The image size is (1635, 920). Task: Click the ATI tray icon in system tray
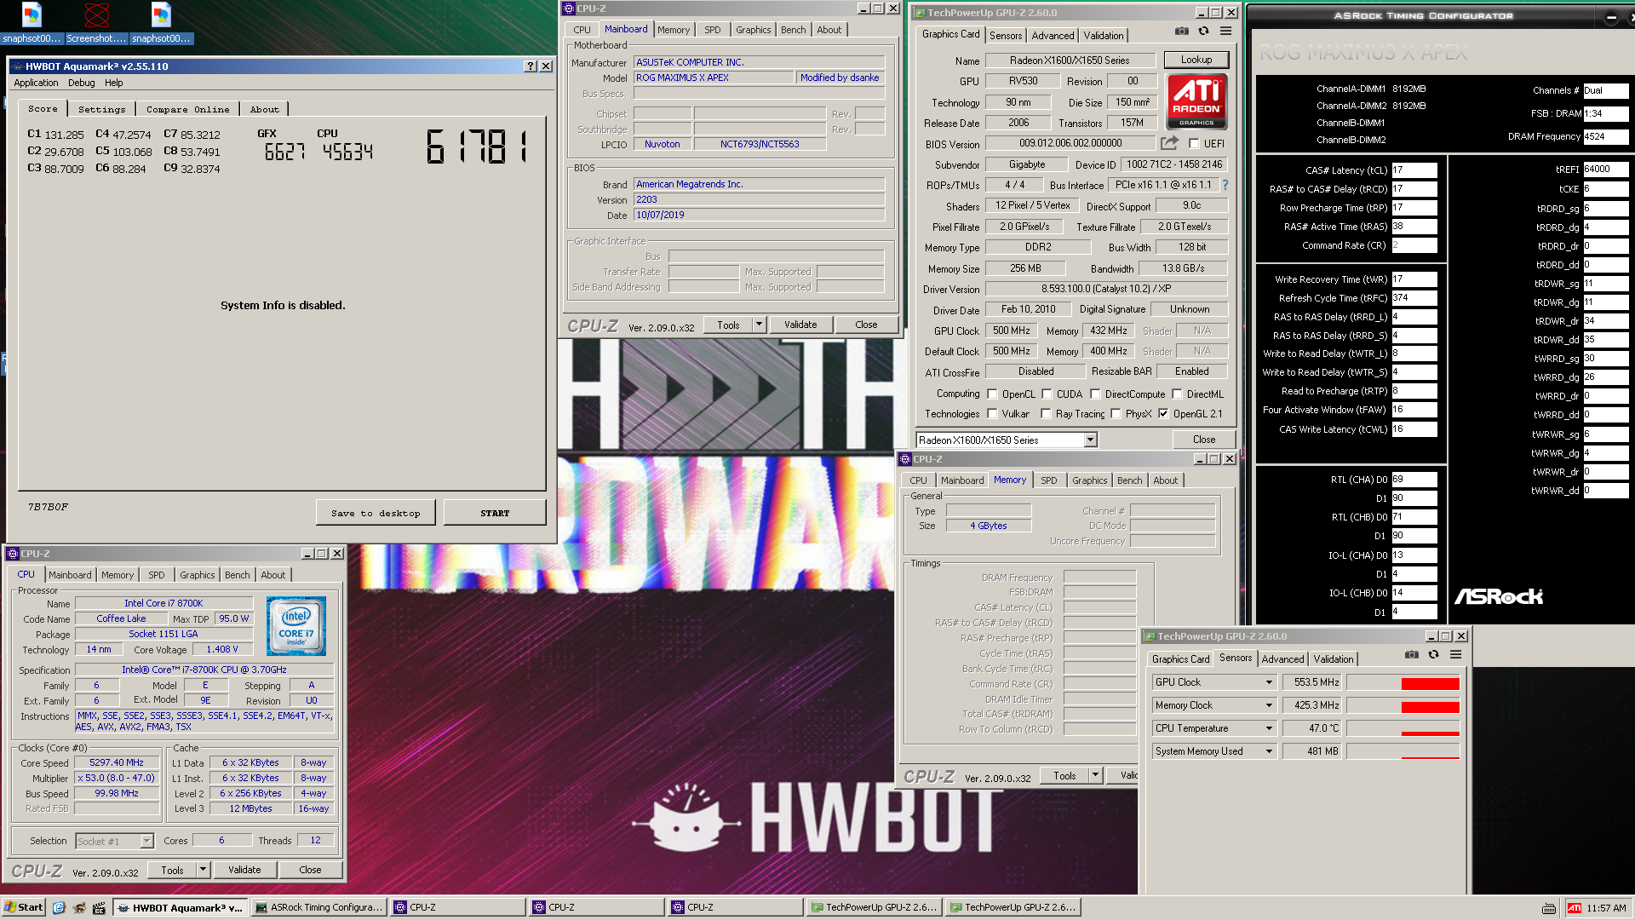(1575, 908)
